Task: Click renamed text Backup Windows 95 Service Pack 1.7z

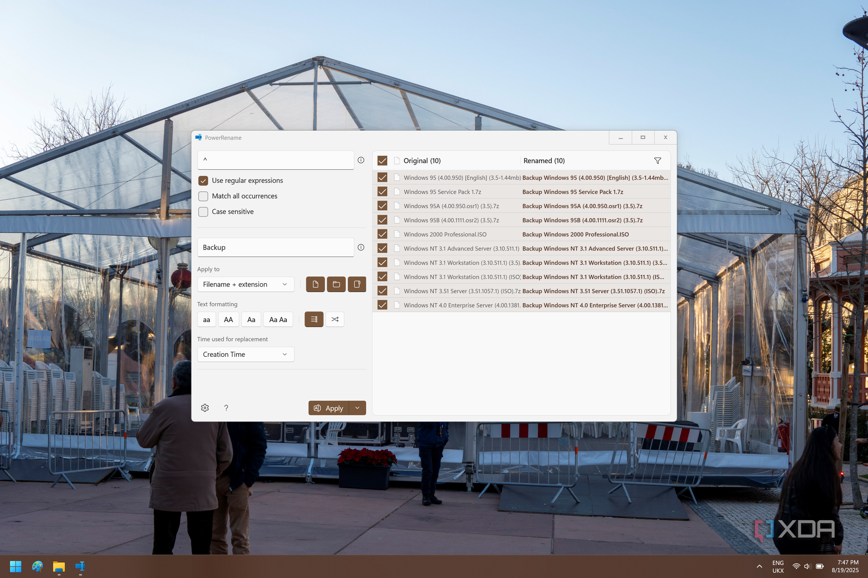Action: pyautogui.click(x=573, y=192)
